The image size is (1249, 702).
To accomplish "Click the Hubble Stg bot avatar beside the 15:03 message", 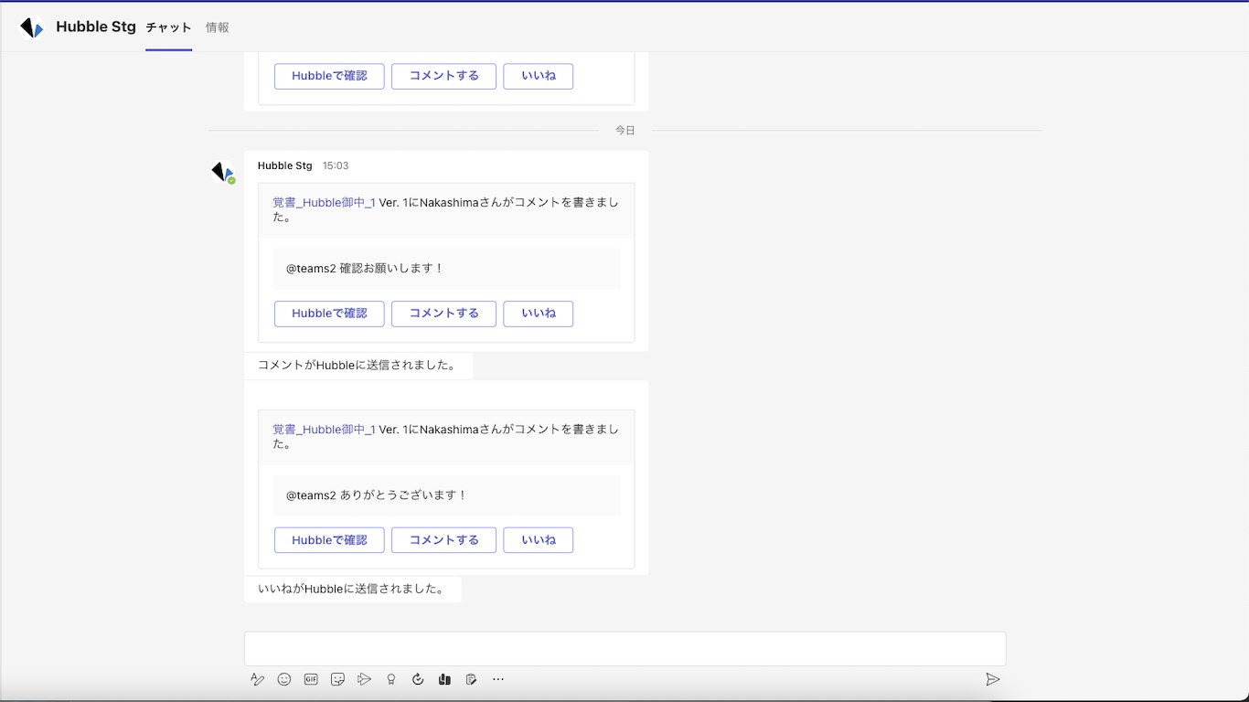I will [x=223, y=172].
